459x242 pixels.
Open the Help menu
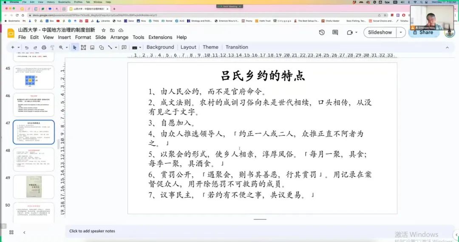tap(181, 37)
